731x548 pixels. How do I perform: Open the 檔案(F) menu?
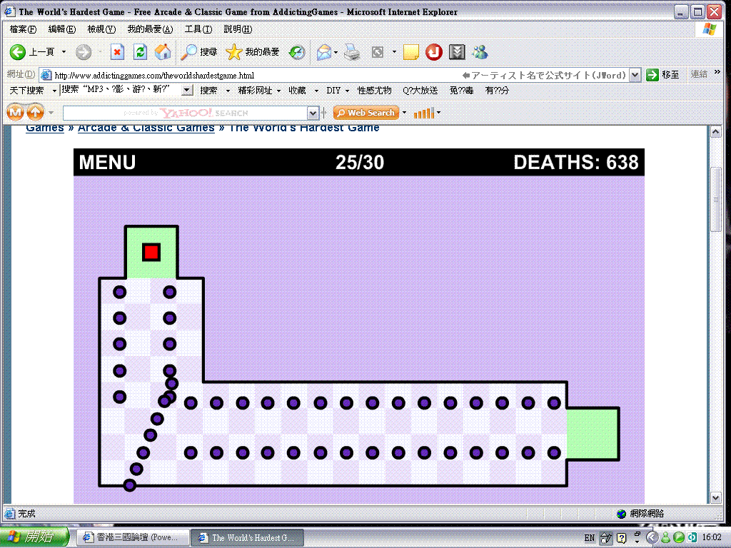(x=23, y=29)
